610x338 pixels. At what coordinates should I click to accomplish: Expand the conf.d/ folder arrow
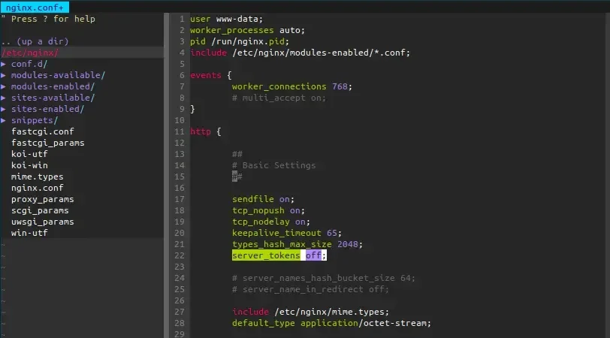tap(4, 64)
